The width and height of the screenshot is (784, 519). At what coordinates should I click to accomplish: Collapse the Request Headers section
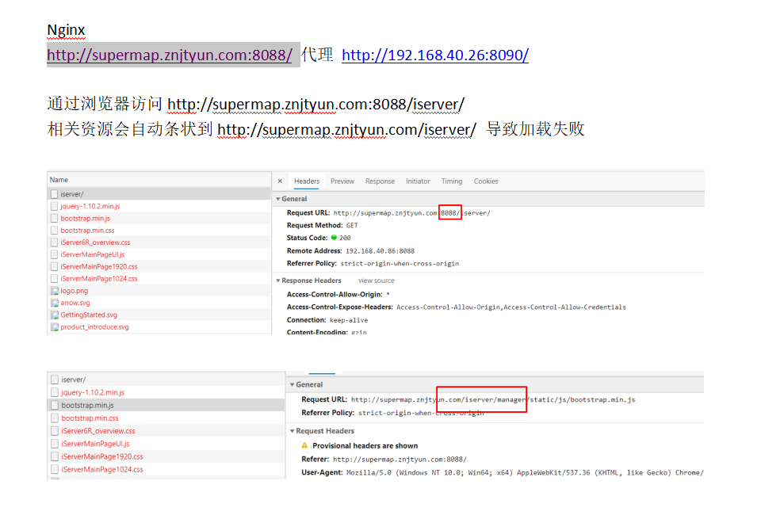(x=292, y=431)
